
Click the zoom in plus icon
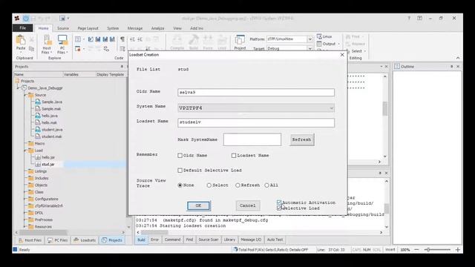coord(458,249)
